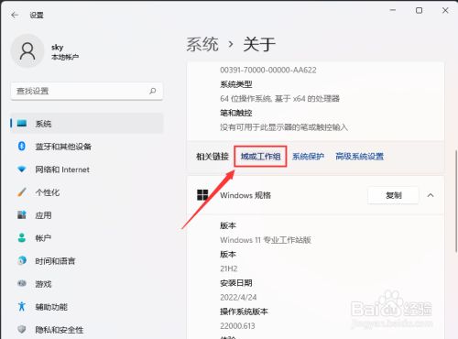The image size is (458, 339).
Task: Click the search magnifier icon
Action: pos(153,91)
